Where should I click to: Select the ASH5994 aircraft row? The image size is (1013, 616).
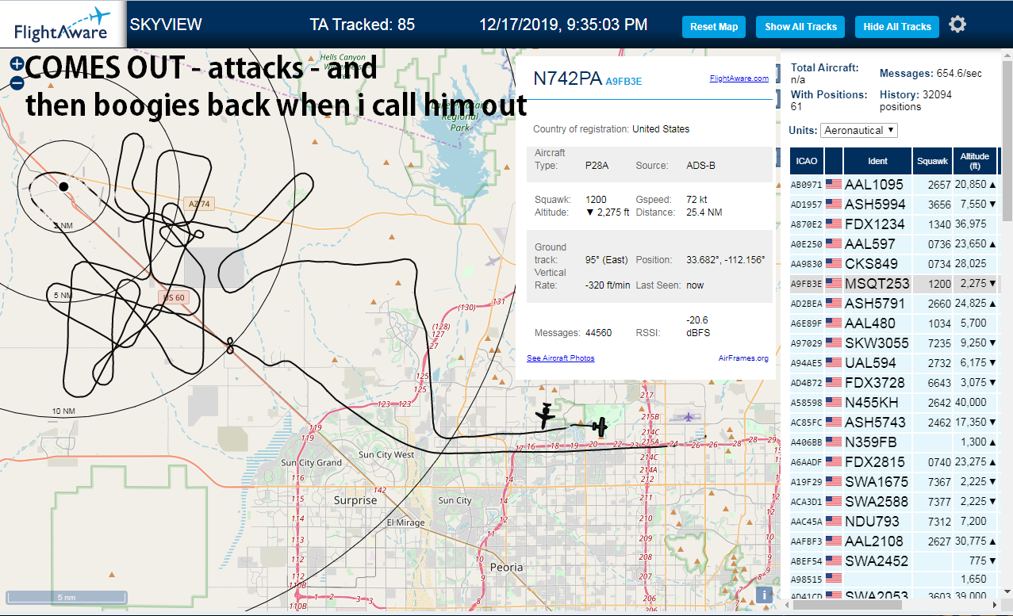[x=893, y=204]
